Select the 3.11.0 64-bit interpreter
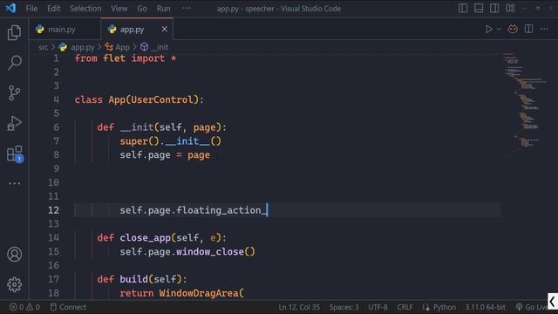The height and width of the screenshot is (314, 558). click(x=485, y=307)
